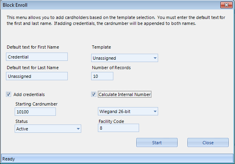Open the Template dropdown showing Unassigned

[x=124, y=58]
